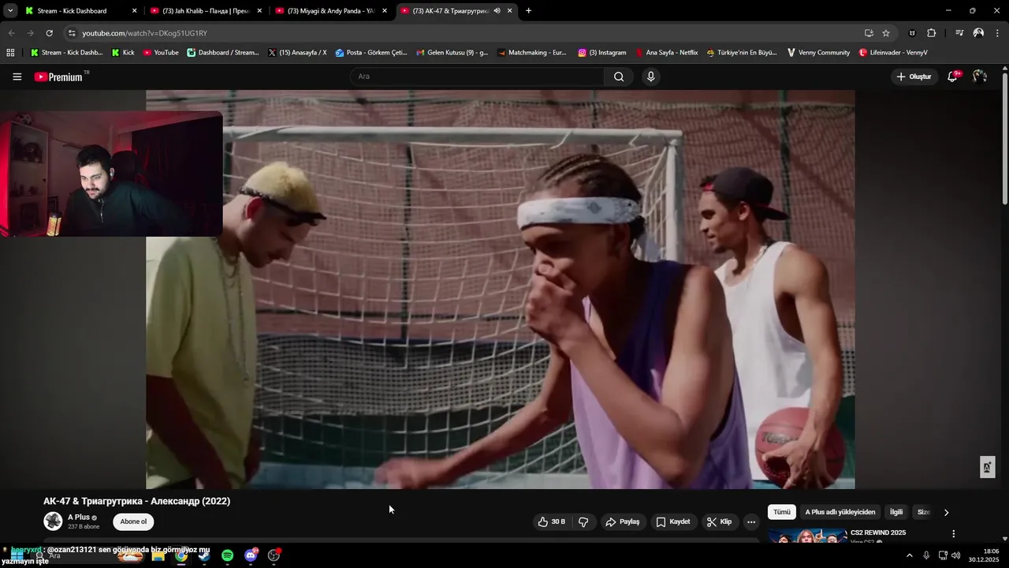
Task: Switch to the Miyagi & Andy Panda tab
Action: point(331,11)
